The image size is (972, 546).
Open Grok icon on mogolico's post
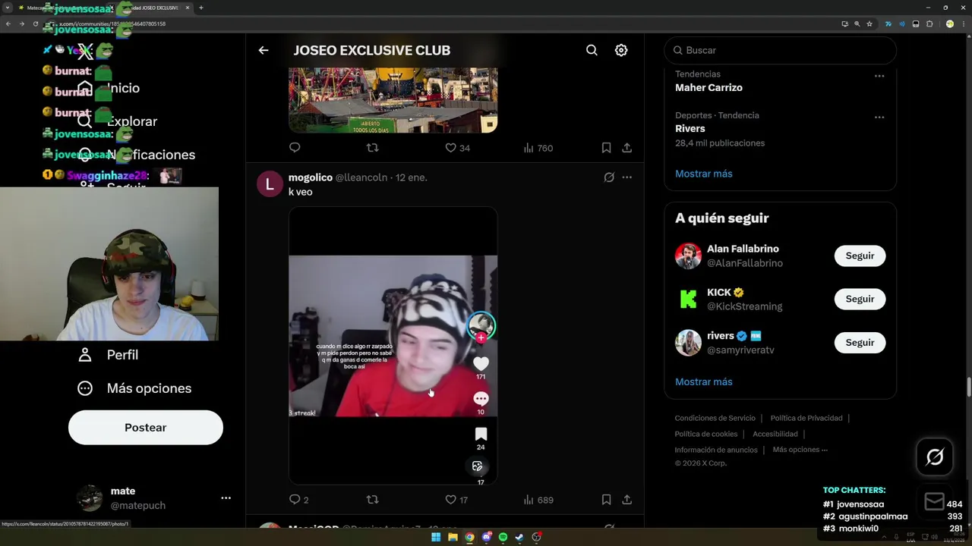tap(609, 177)
